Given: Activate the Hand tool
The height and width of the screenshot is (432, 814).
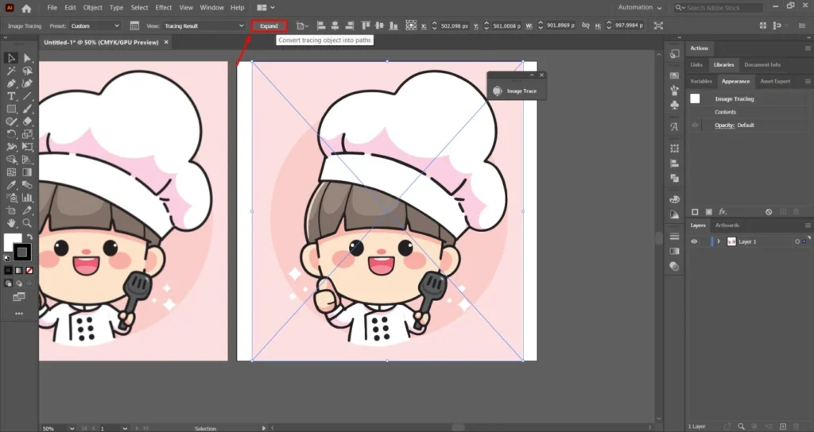Looking at the screenshot, I should coord(11,223).
